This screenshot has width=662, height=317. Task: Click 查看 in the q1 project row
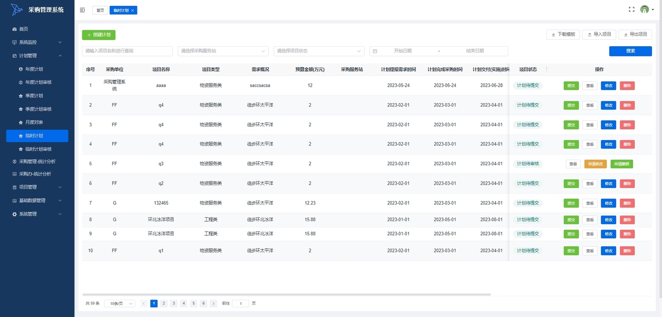590,251
